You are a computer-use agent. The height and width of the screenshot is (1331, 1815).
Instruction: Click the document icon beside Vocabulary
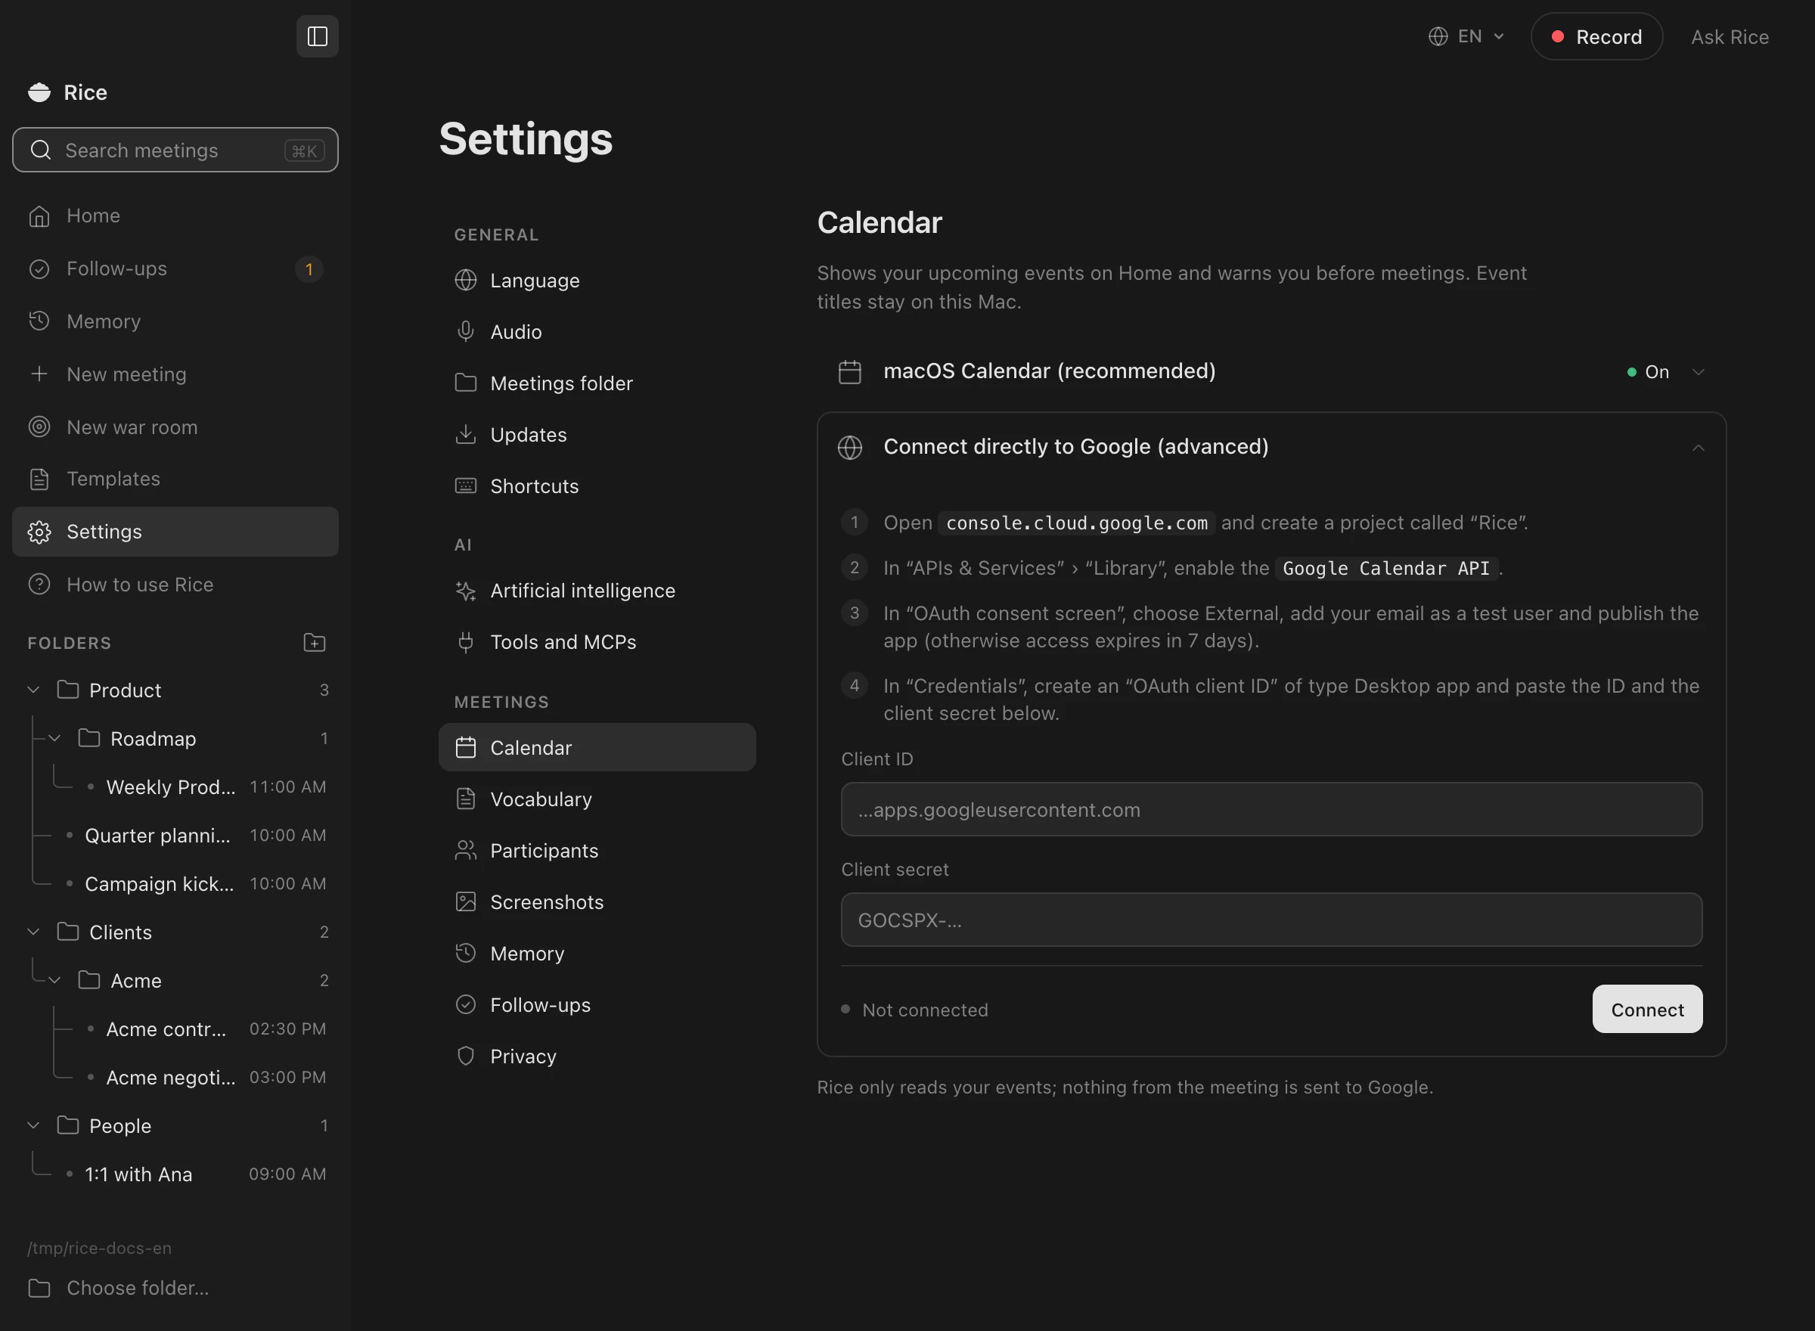tap(466, 799)
